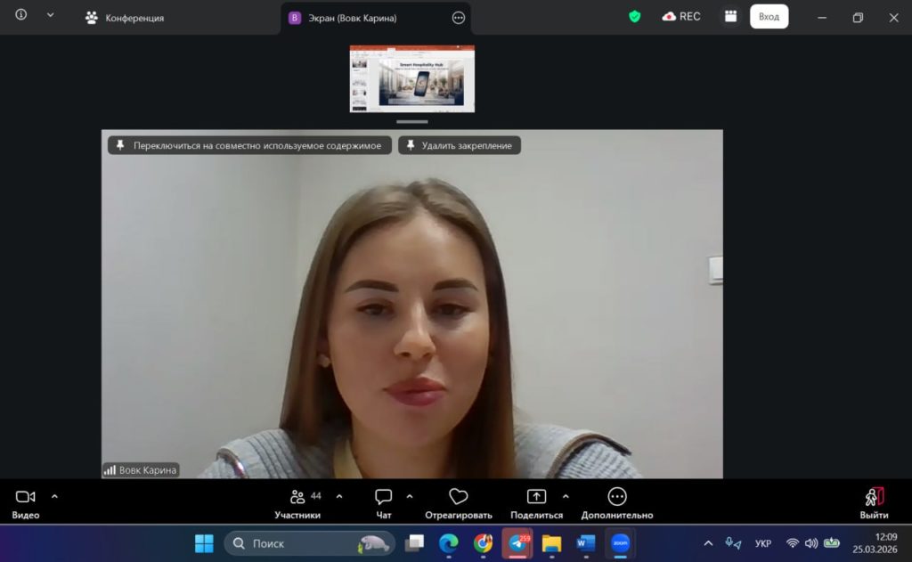Toggle the Видео camera on or off

pos(25,502)
